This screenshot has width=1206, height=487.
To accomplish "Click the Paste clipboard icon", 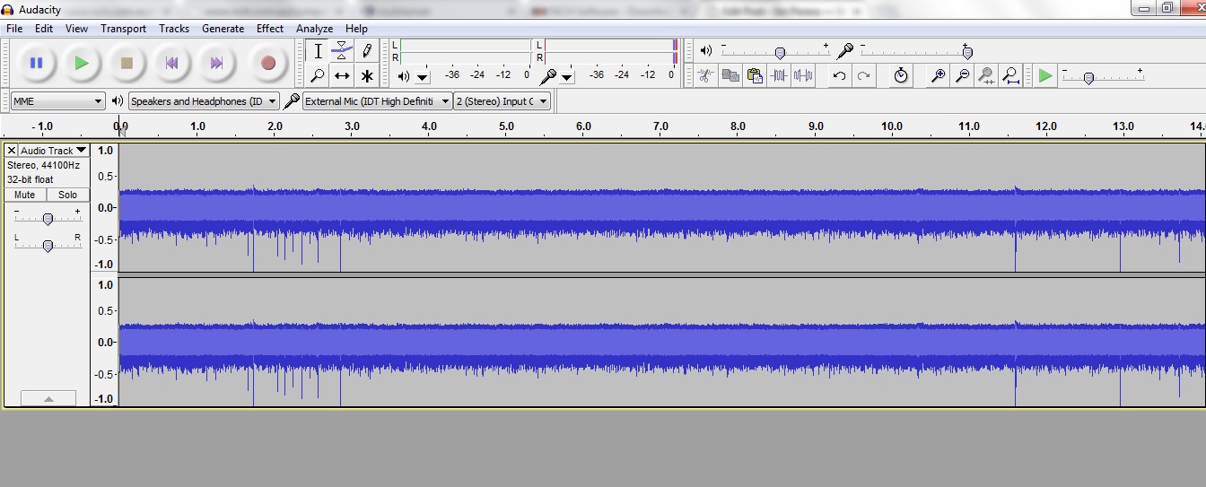I will tap(755, 76).
